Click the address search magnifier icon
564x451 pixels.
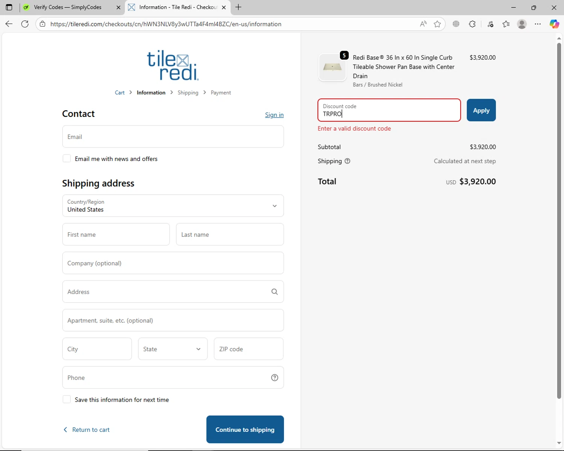pyautogui.click(x=274, y=292)
